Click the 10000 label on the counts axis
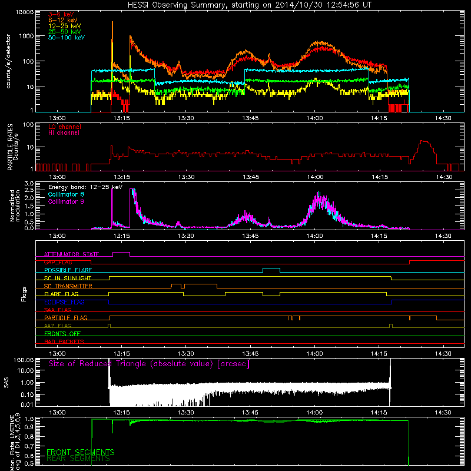This screenshot has width=471, height=471. click(25, 12)
